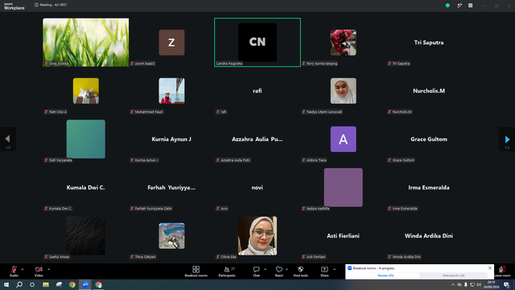
Task: Click the Winda Ardika Dini participant name
Action: (x=429, y=236)
